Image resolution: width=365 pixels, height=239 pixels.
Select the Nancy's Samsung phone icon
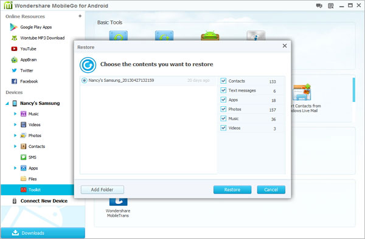tap(15, 103)
